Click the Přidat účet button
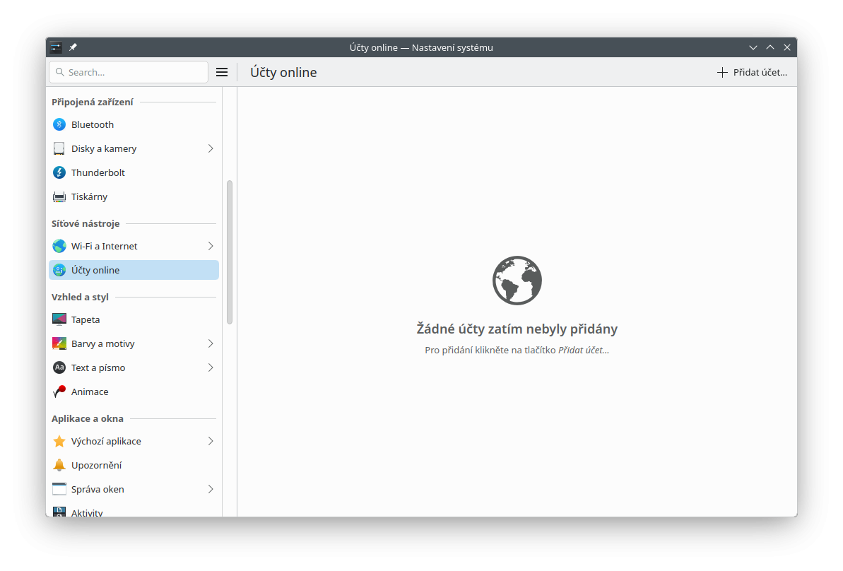The width and height of the screenshot is (843, 571). pyautogui.click(x=752, y=72)
